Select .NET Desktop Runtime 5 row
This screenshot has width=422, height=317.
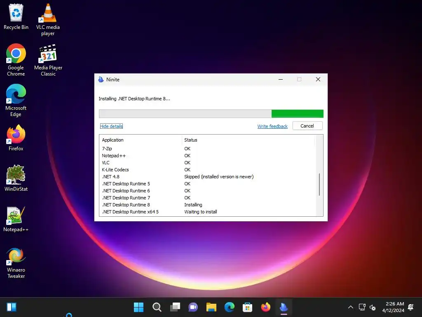[207, 184]
